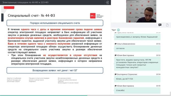Click the chat message 'Спасибо)'
This screenshot has height=96, width=171.
coord(137,90)
